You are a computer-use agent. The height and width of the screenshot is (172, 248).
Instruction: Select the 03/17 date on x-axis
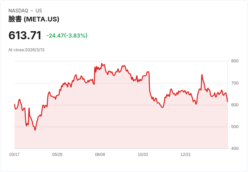(14, 155)
